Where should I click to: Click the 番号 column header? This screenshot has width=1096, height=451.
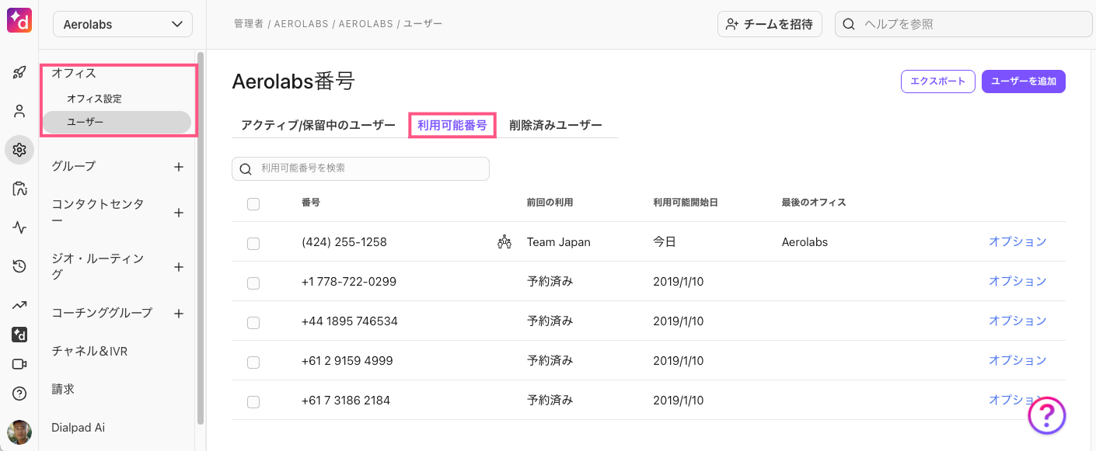coord(311,203)
